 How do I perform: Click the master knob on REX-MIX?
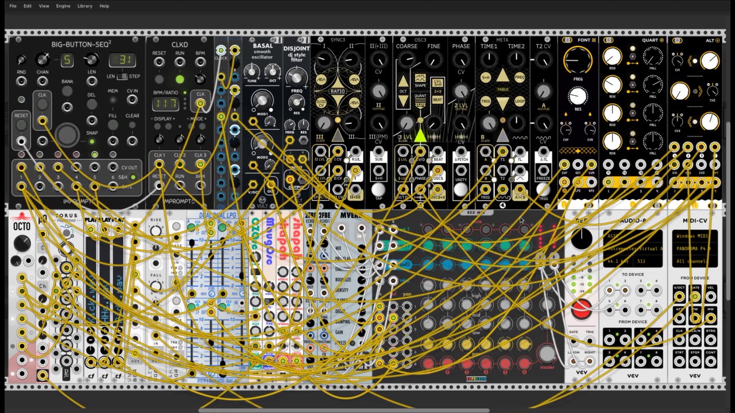pos(547,353)
